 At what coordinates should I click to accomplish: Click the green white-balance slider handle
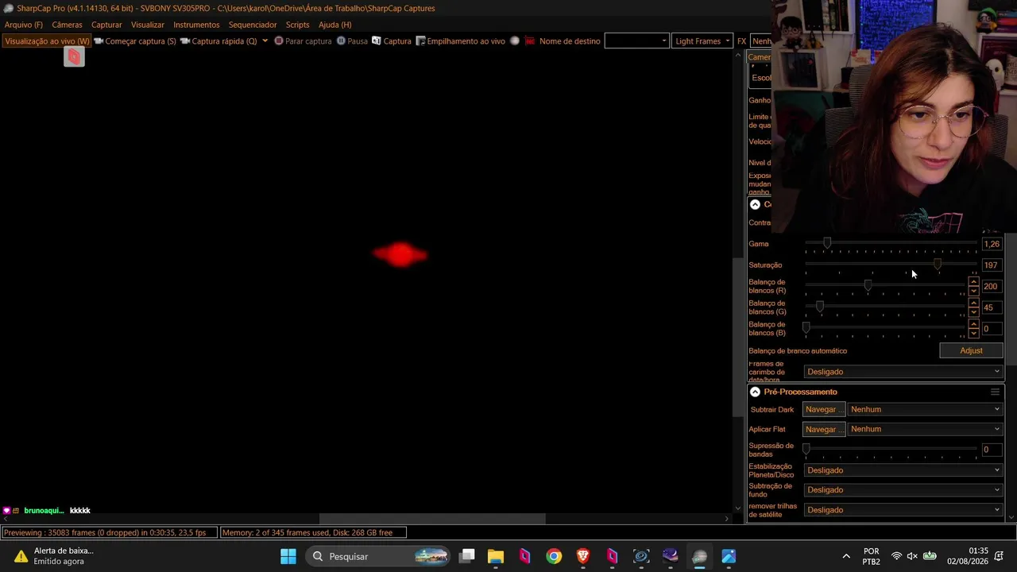820,307
